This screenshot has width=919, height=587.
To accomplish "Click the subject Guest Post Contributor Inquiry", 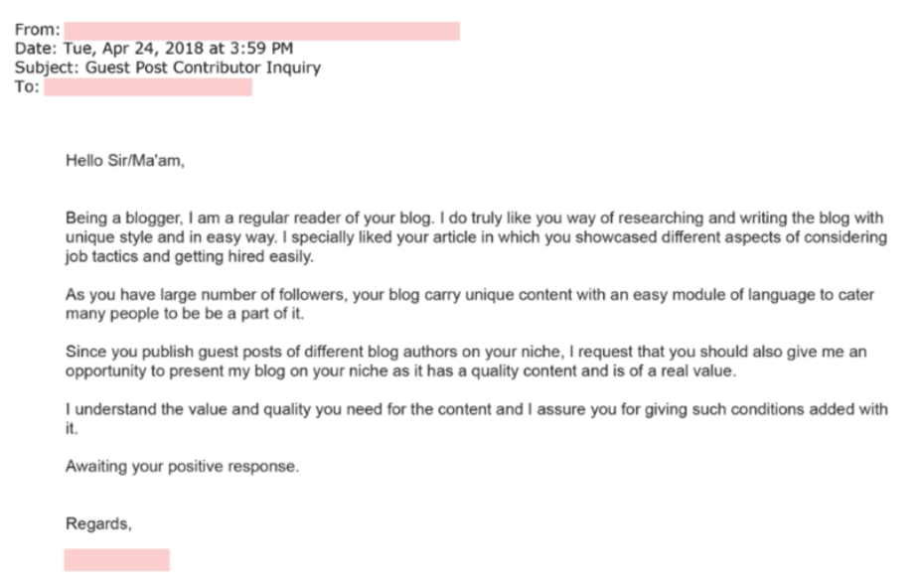I will point(204,68).
